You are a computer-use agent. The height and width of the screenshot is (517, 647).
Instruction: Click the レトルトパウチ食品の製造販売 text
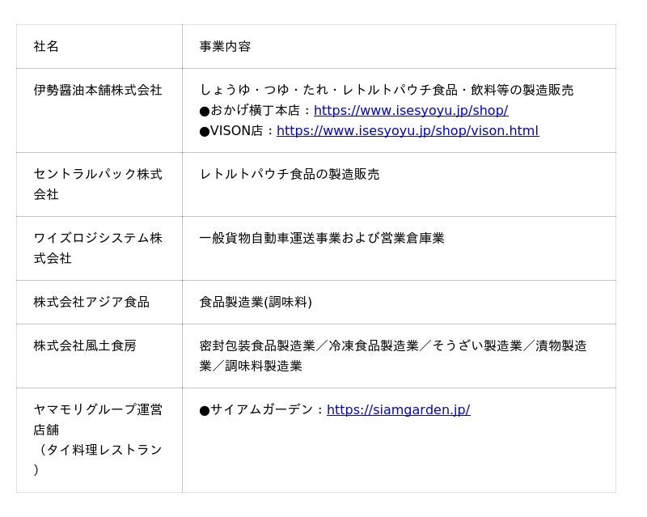coord(289,175)
